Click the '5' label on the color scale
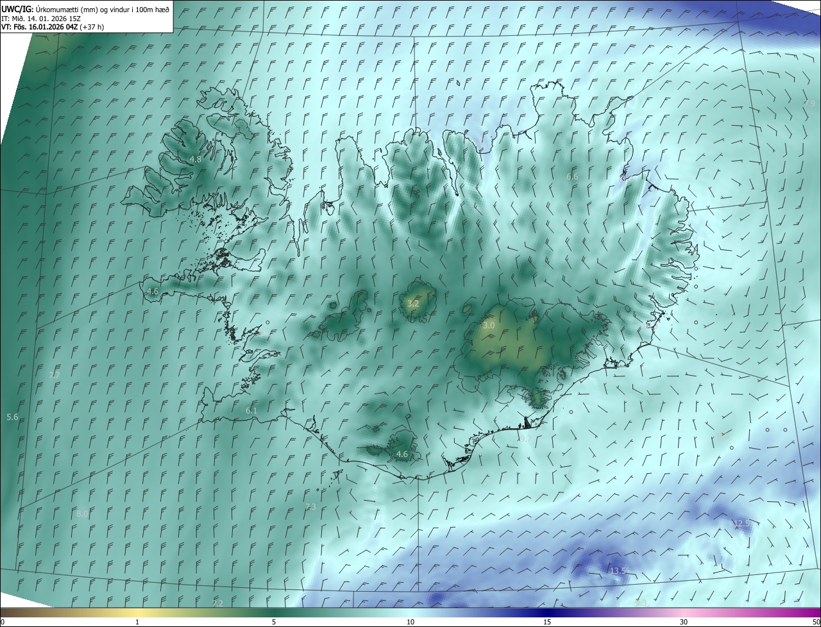The image size is (821, 627). coord(274,622)
